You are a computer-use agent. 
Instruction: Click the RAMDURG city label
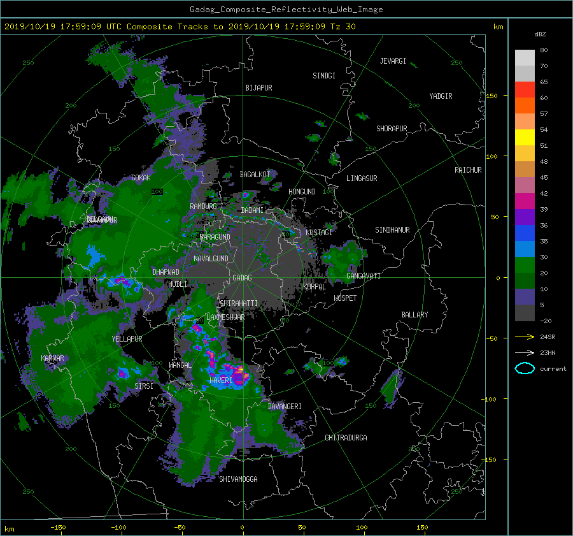pyautogui.click(x=203, y=206)
